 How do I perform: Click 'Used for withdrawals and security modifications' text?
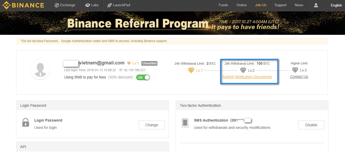(x=232, y=128)
